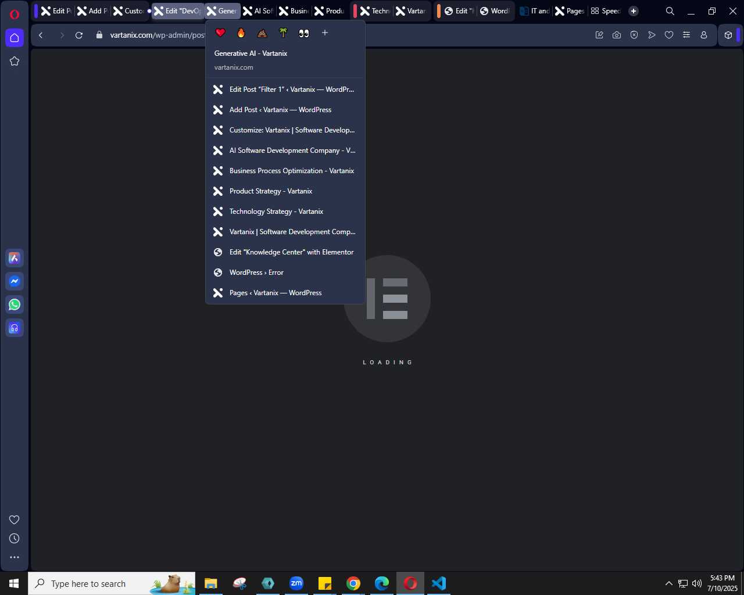Open Messenger from the sidebar

pyautogui.click(x=15, y=281)
